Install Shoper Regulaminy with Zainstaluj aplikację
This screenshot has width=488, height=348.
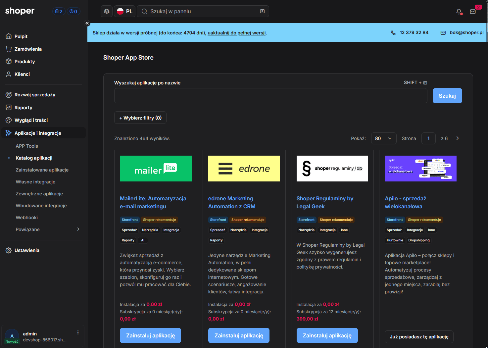tap(327, 335)
